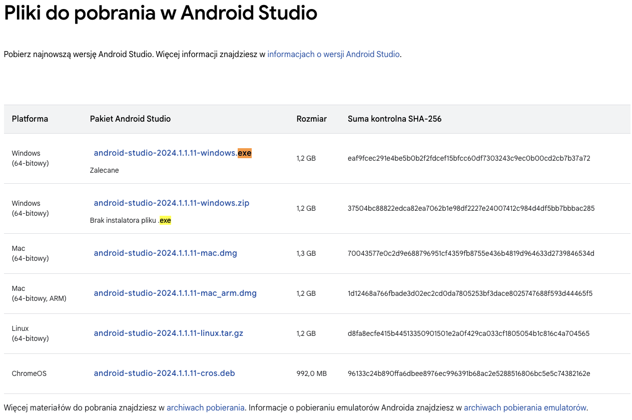
Task: Click the 992,0 MB size value for ChromeOS
Action: 311,373
